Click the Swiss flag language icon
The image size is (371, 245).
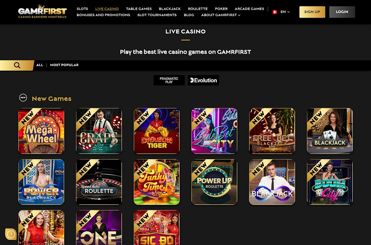275,12
